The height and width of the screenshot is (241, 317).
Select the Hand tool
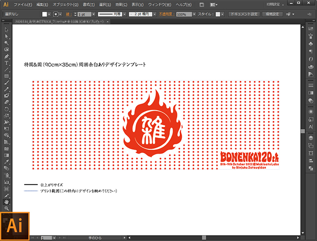click(x=6, y=202)
